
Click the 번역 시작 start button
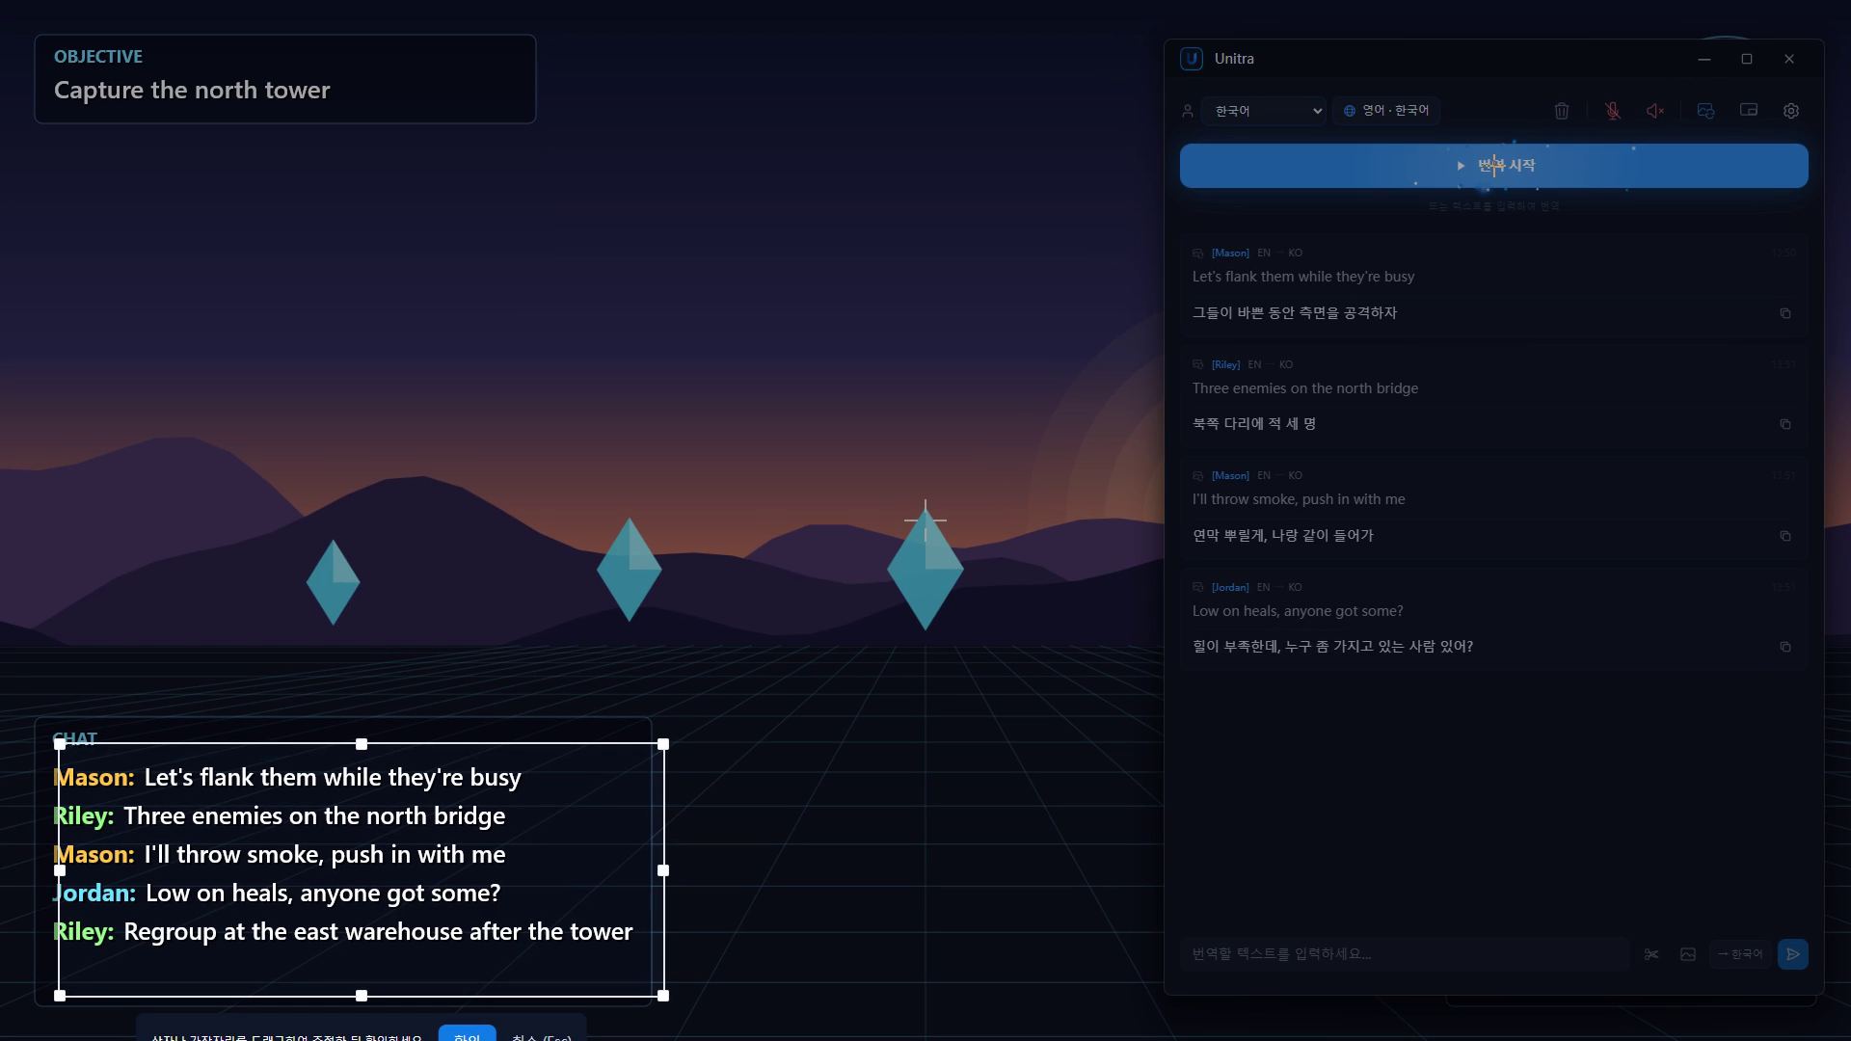[1493, 166]
